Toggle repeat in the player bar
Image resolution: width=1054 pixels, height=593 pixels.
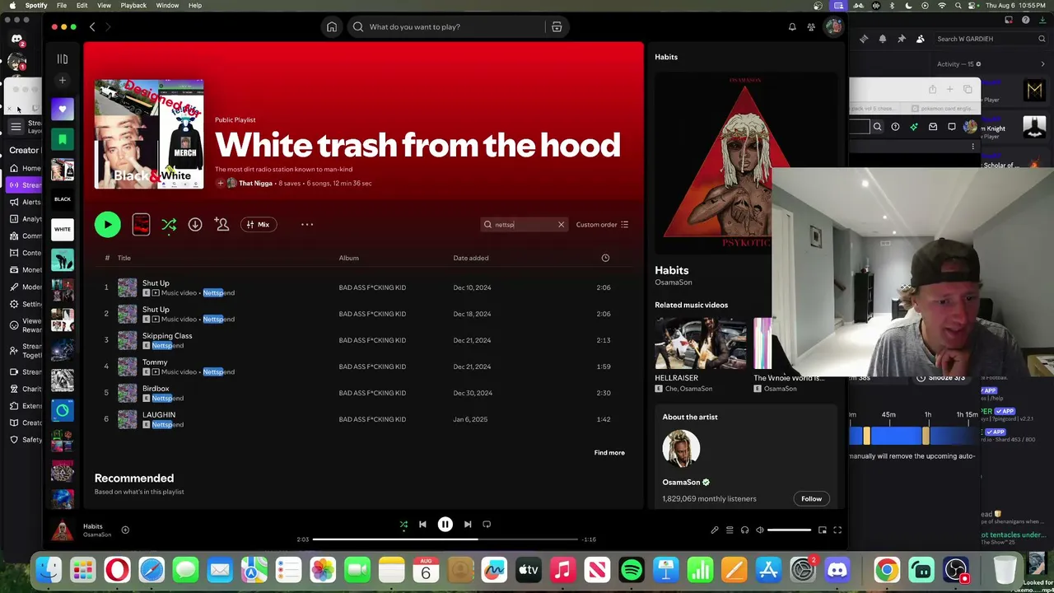click(487, 524)
